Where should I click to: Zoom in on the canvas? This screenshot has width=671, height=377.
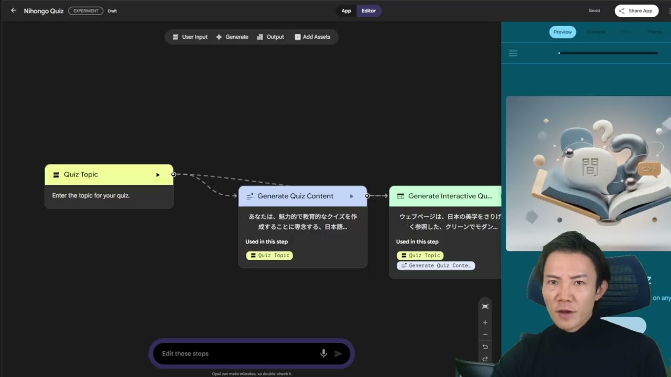pyautogui.click(x=485, y=323)
